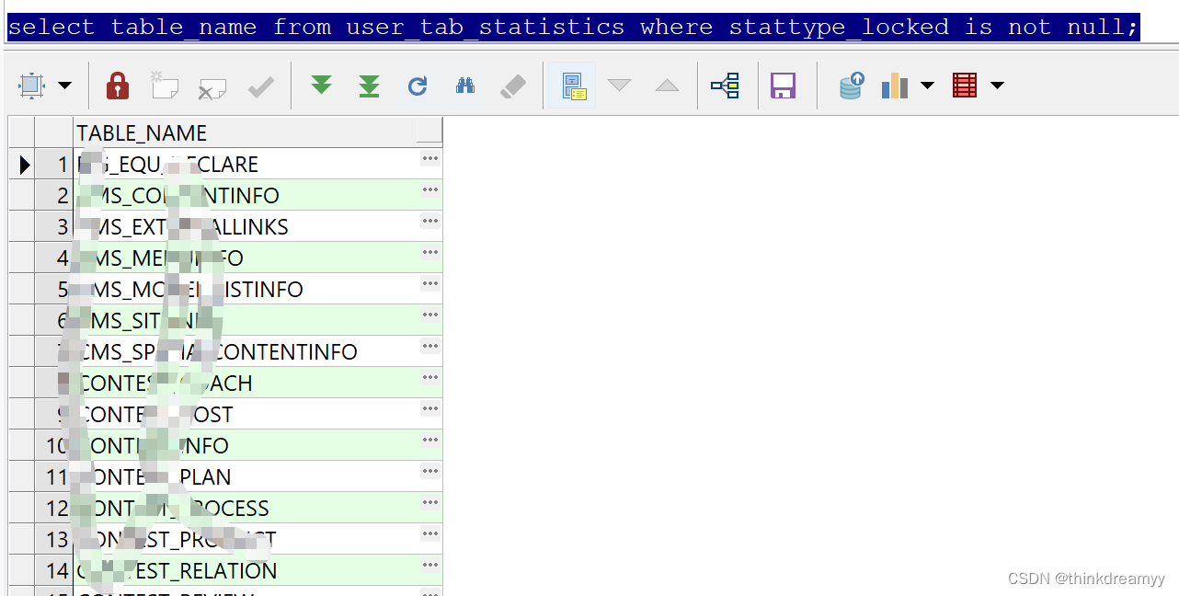Open the dropdown arrow beside the chart icon
1179x596 pixels.
(927, 86)
